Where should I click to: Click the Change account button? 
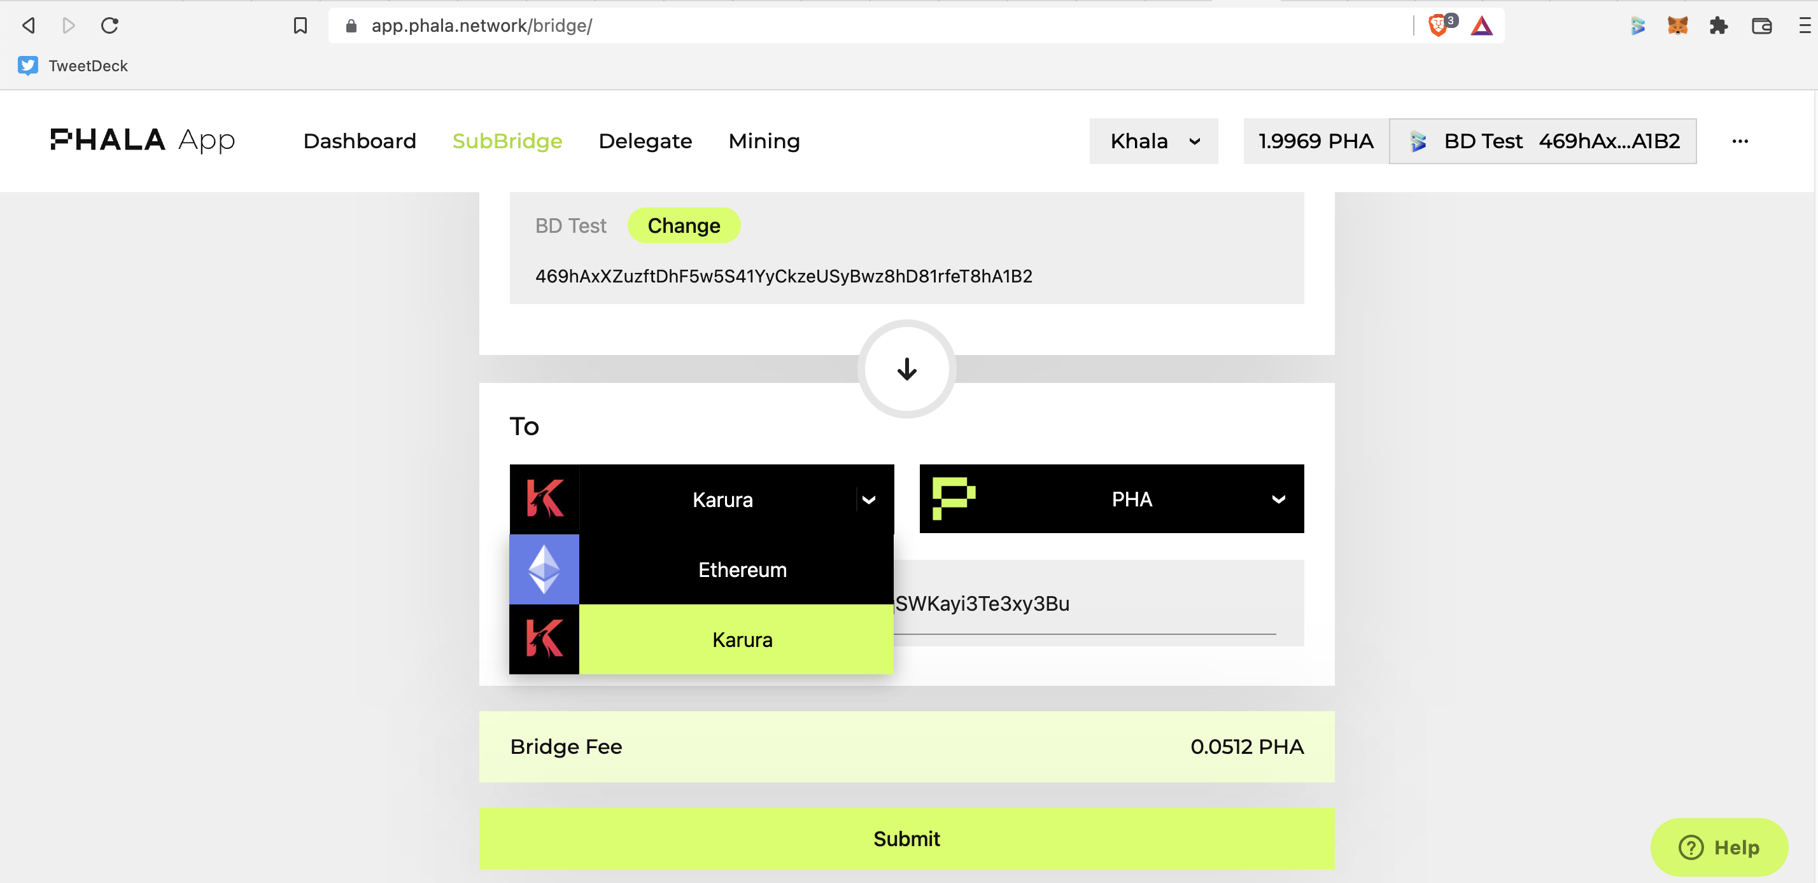(684, 226)
